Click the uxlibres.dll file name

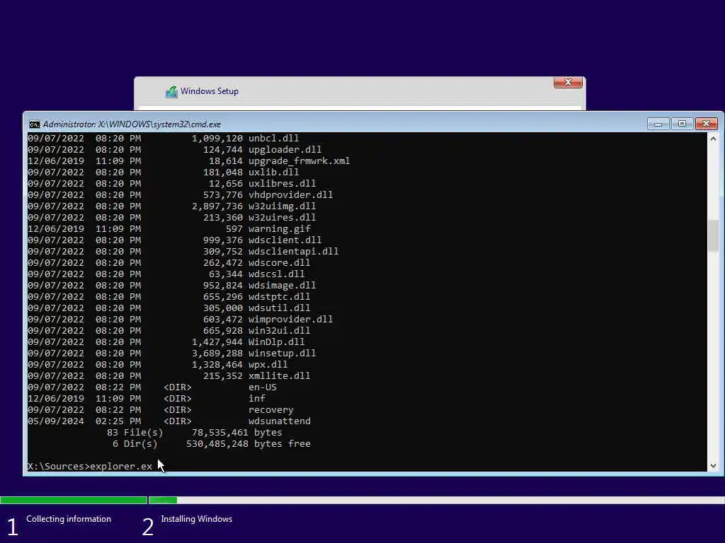pos(282,183)
